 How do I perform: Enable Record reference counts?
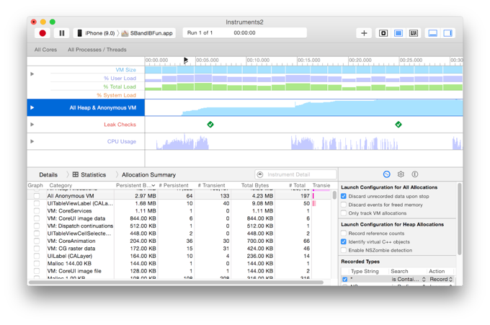[344, 233]
